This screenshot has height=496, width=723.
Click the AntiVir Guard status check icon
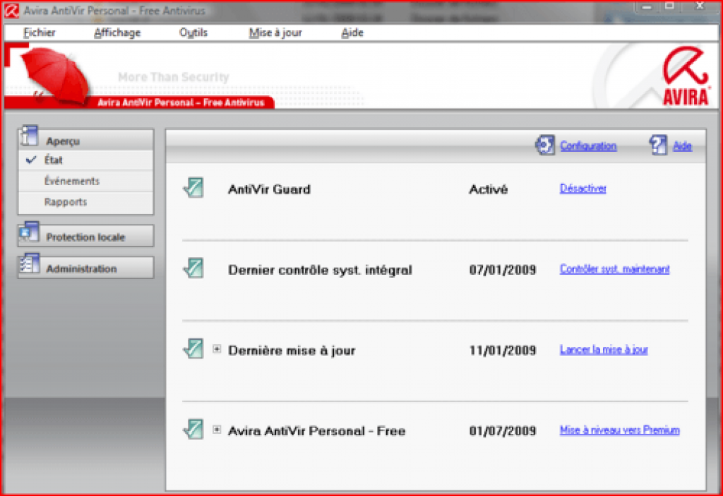[x=193, y=188]
